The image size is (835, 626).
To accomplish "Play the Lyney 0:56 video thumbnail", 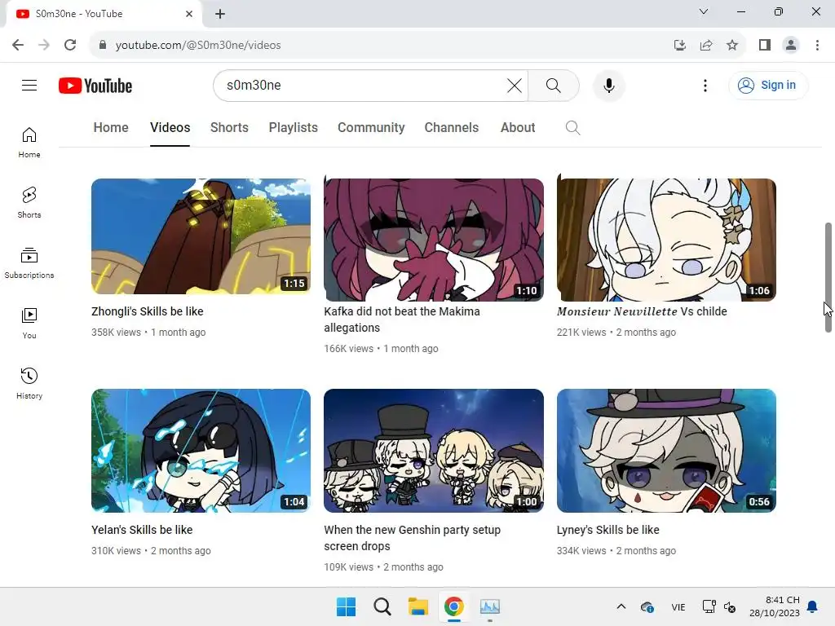I will (x=666, y=450).
